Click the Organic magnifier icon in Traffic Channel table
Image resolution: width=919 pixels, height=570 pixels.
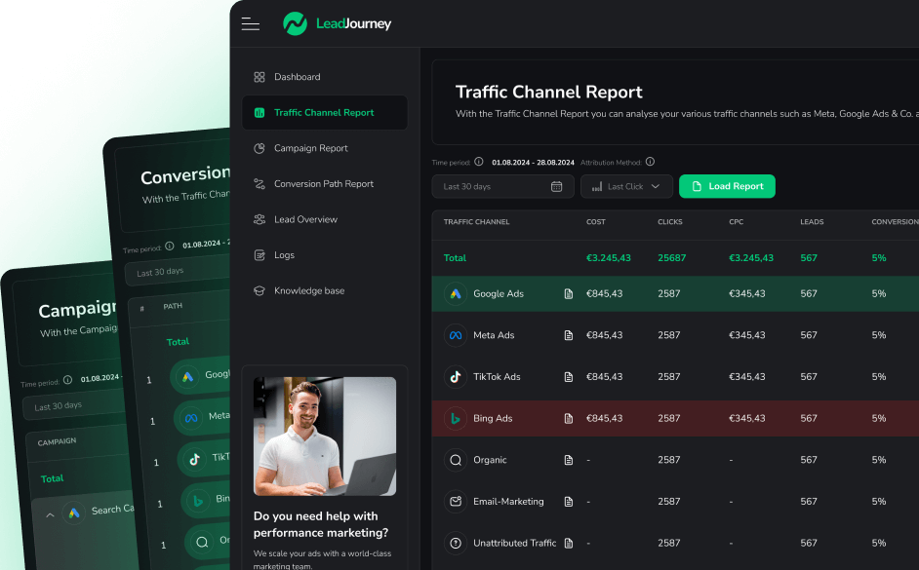pos(456,460)
